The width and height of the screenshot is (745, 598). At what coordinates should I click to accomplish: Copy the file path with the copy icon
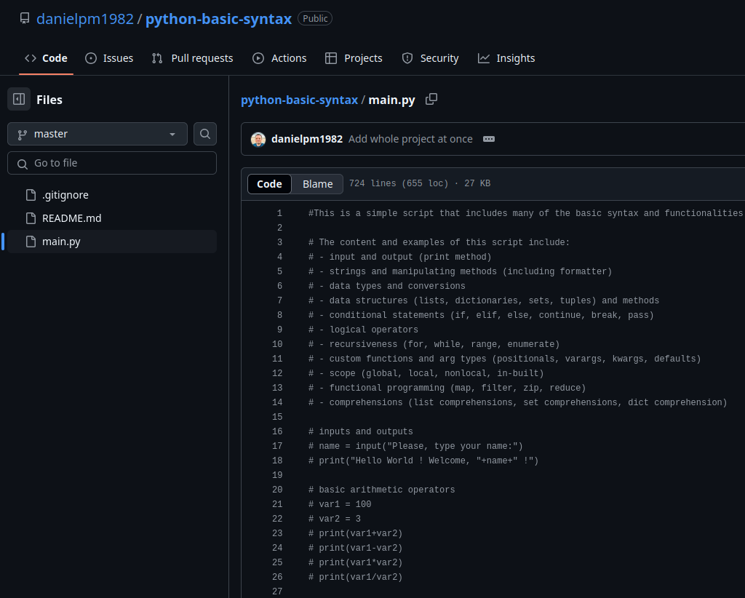coord(431,99)
